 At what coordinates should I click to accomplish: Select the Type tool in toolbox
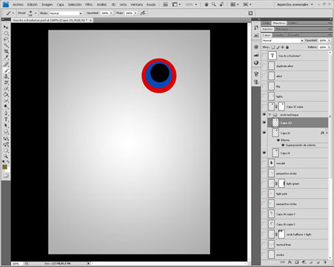coord(6,119)
